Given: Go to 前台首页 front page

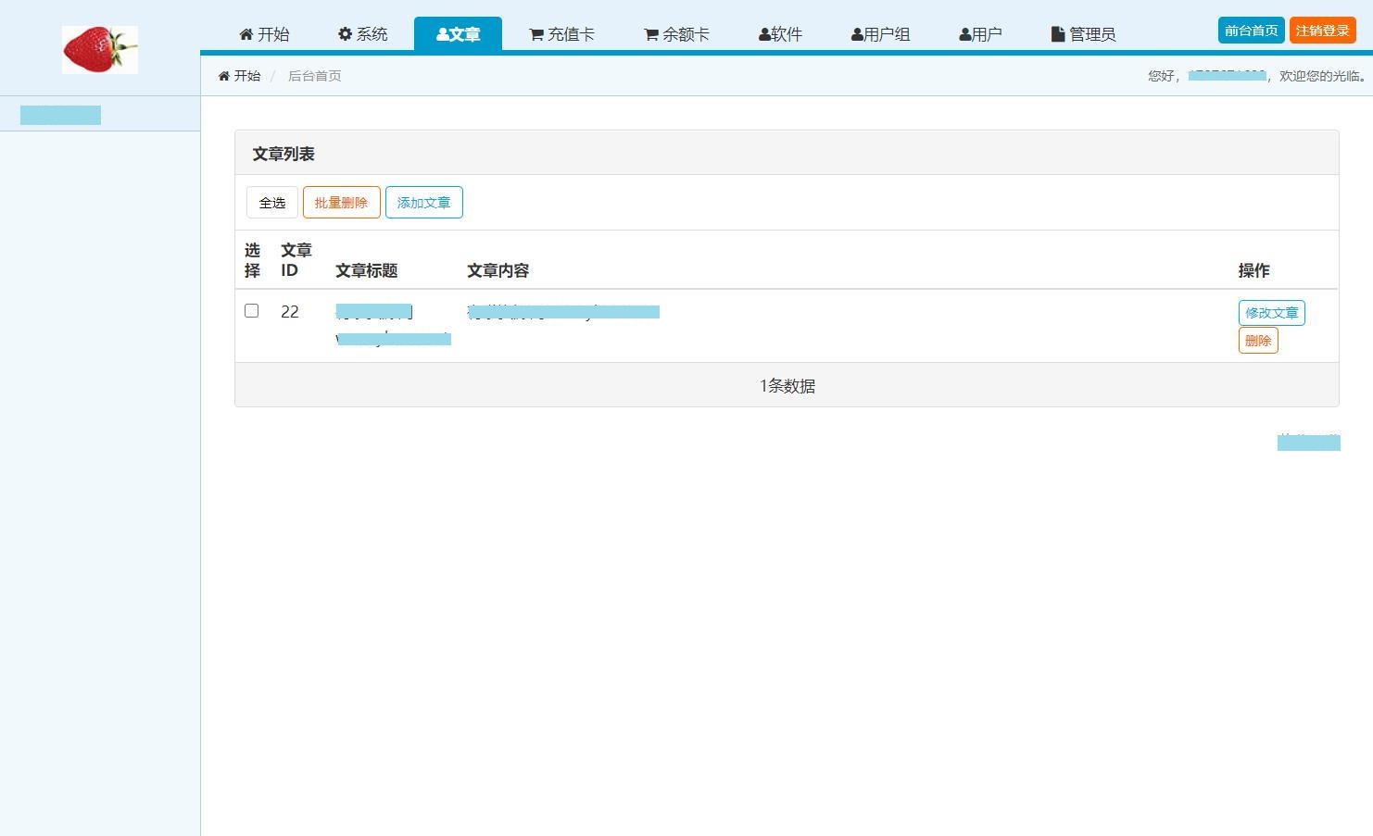Looking at the screenshot, I should pyautogui.click(x=1251, y=31).
